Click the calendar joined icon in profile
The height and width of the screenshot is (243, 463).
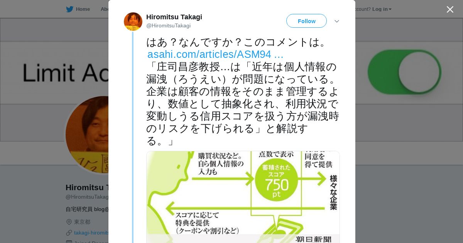click(x=69, y=242)
